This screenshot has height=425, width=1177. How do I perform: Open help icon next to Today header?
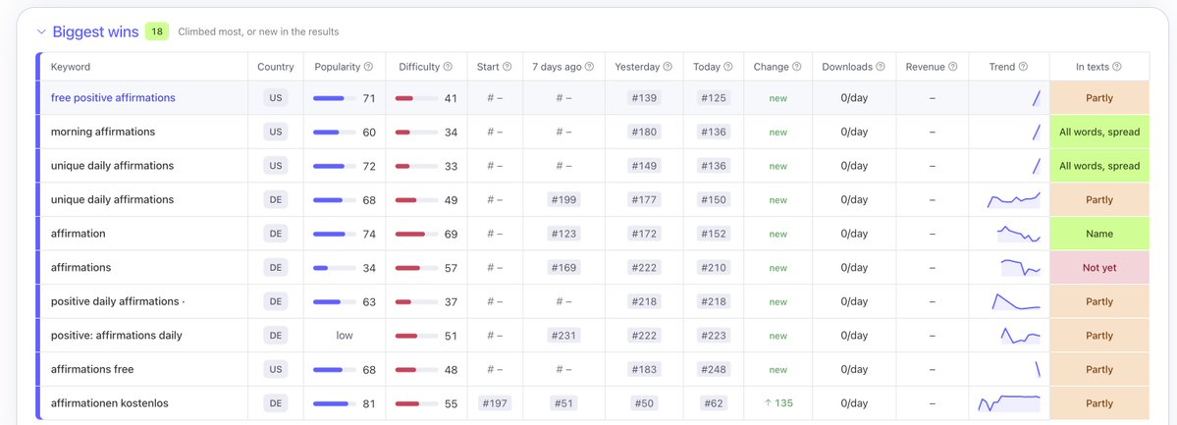click(x=728, y=67)
